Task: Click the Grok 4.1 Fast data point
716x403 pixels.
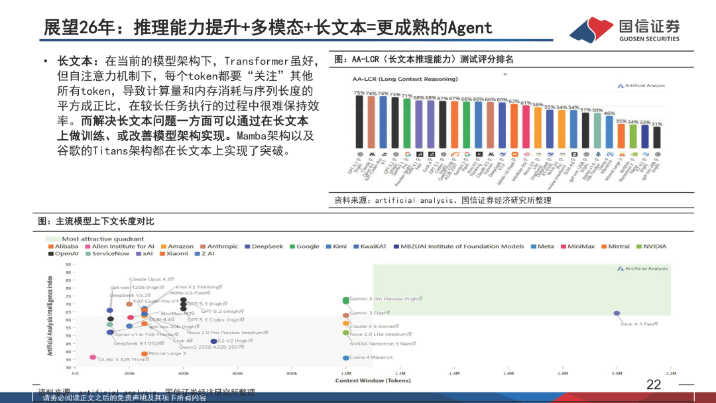Action: tap(617, 313)
